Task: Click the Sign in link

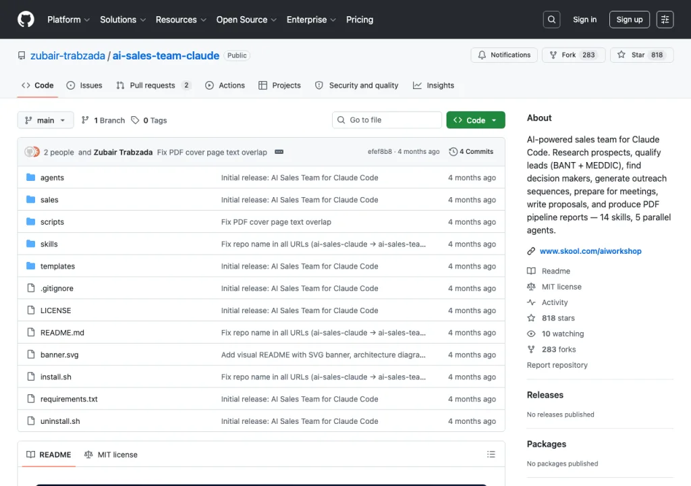Action: 584,20
